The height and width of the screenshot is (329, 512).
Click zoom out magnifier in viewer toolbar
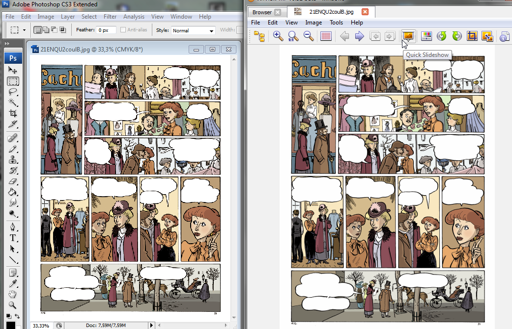pyautogui.click(x=309, y=36)
